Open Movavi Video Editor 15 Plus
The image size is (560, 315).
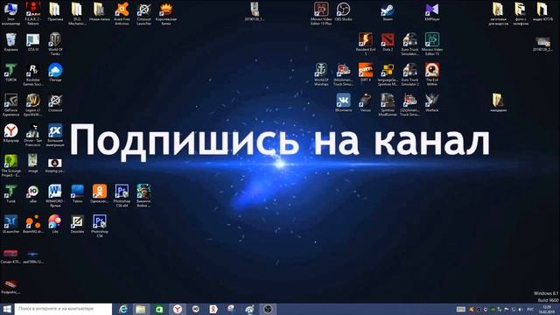(321, 14)
